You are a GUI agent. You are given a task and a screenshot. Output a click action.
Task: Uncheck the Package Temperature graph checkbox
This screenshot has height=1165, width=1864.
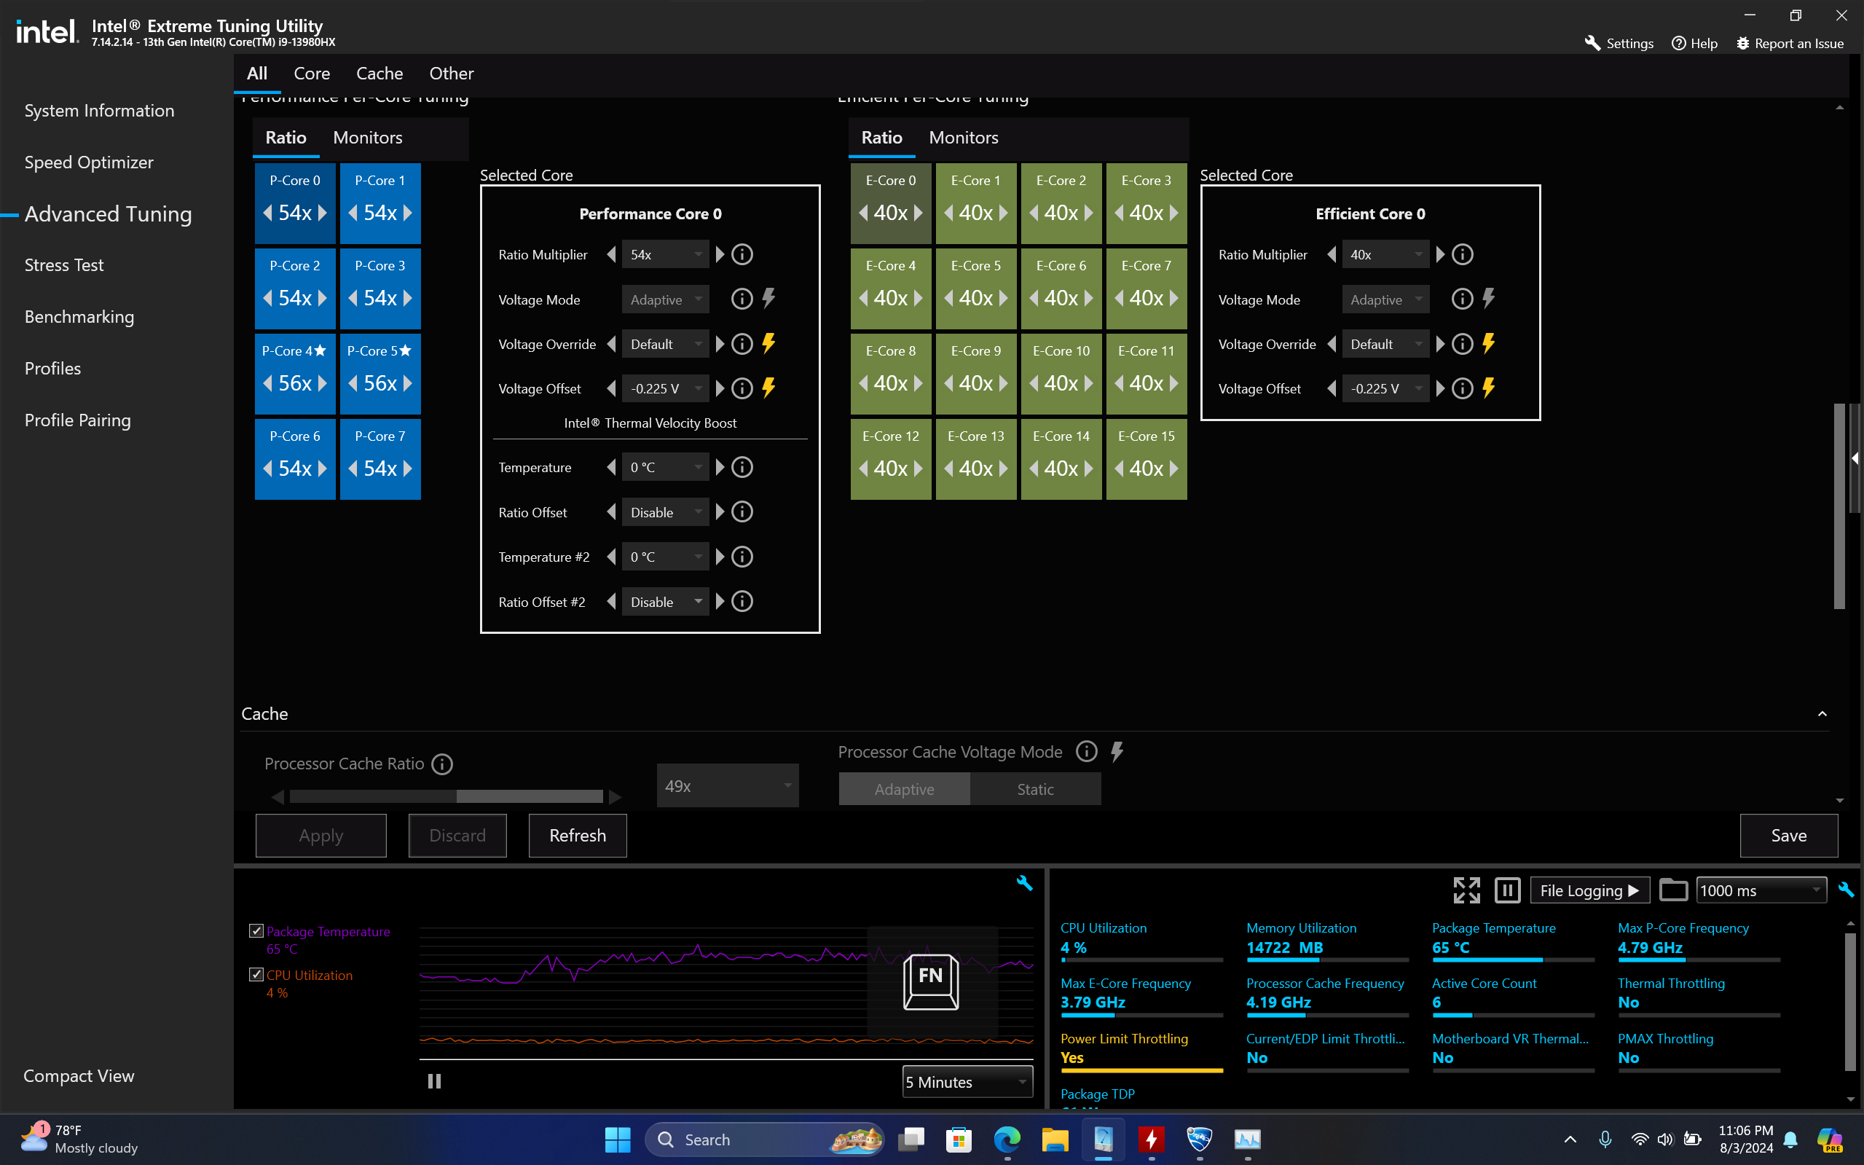[256, 931]
